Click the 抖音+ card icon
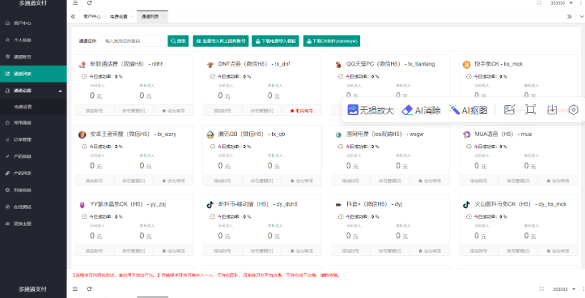The image size is (585, 298). pyautogui.click(x=339, y=204)
